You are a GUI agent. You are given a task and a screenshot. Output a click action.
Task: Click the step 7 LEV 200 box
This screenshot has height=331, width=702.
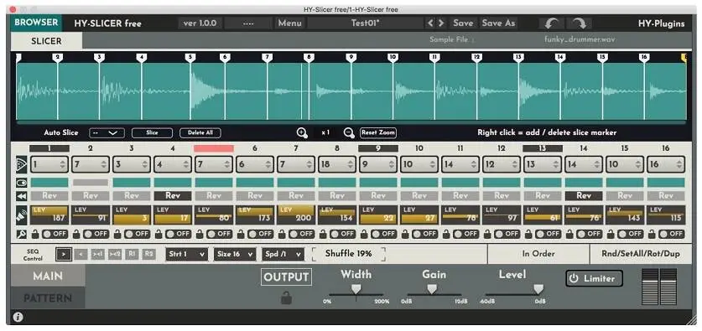point(296,215)
